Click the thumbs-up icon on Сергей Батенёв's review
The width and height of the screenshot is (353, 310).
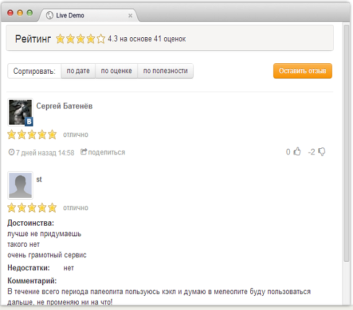pyautogui.click(x=297, y=151)
